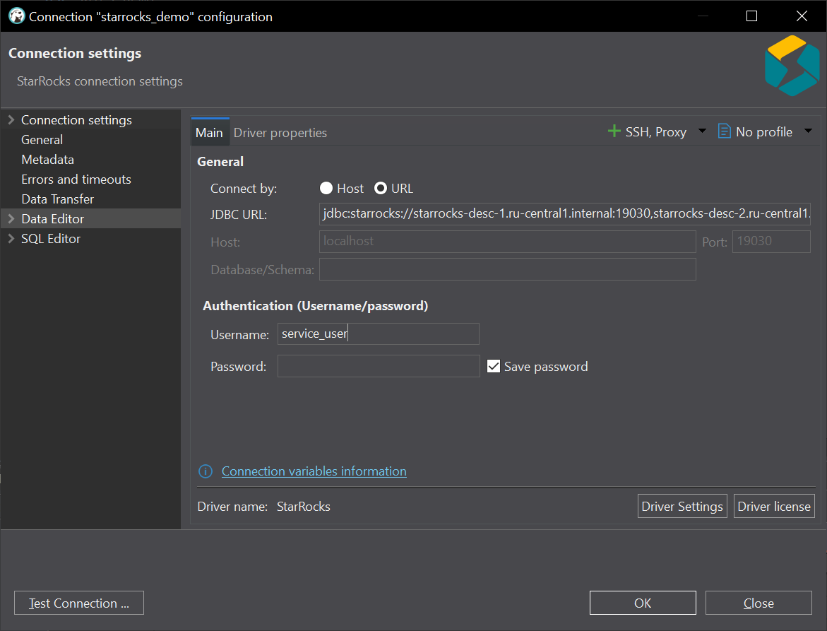Select General in the settings tree
This screenshot has height=631, width=827.
pos(42,140)
